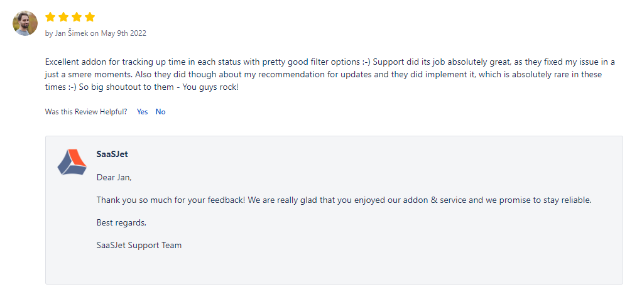
Task: Click the second star in the rating
Action: (63, 17)
